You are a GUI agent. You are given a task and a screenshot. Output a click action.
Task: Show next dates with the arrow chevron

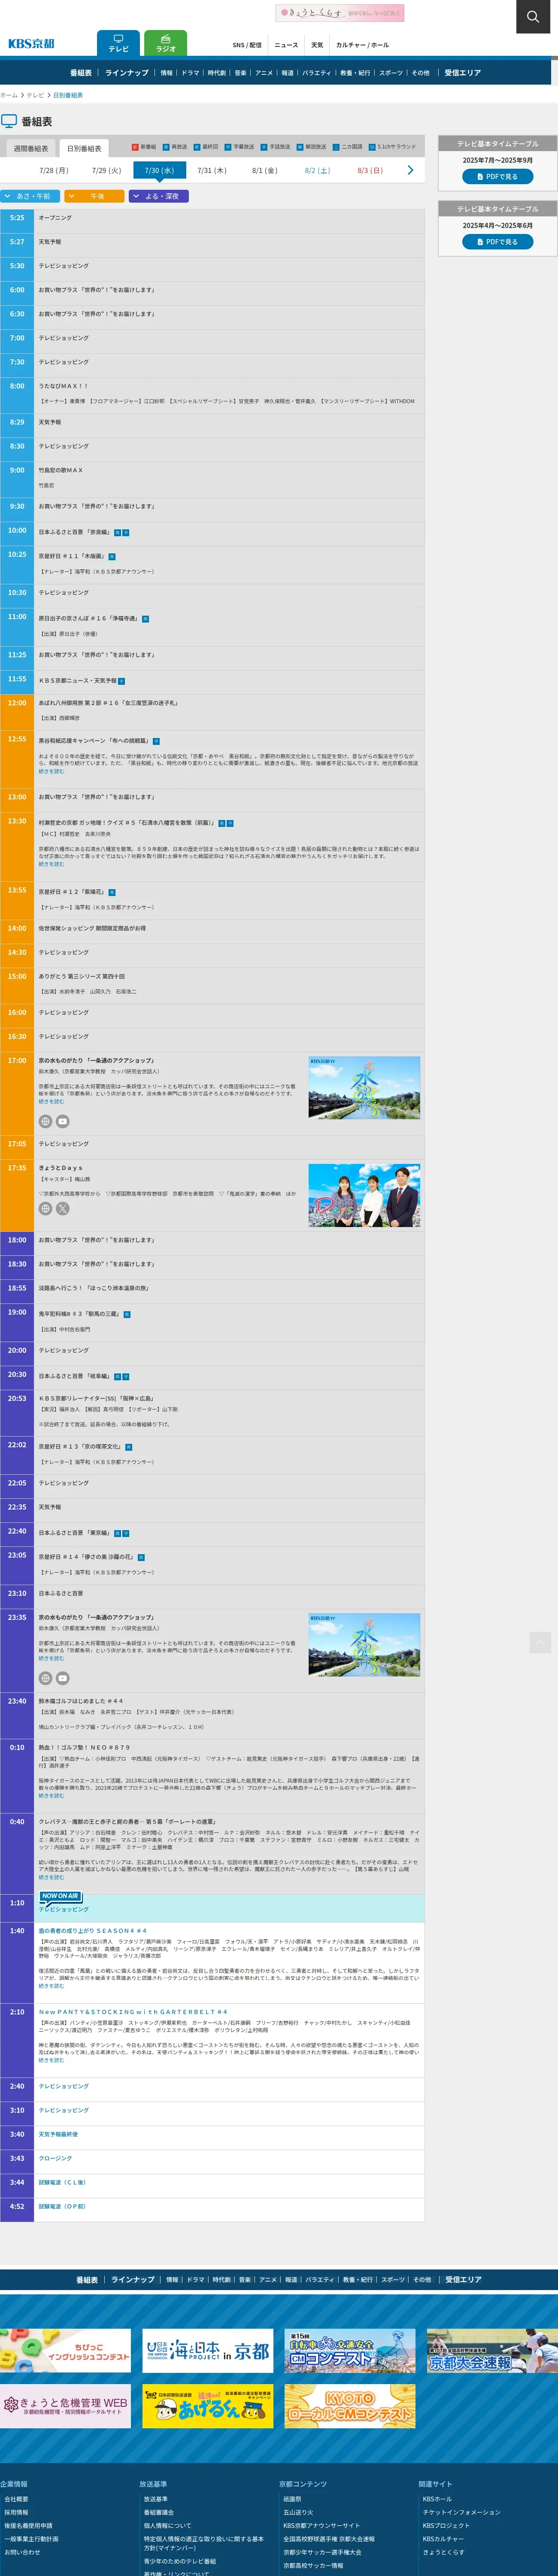pos(410,170)
